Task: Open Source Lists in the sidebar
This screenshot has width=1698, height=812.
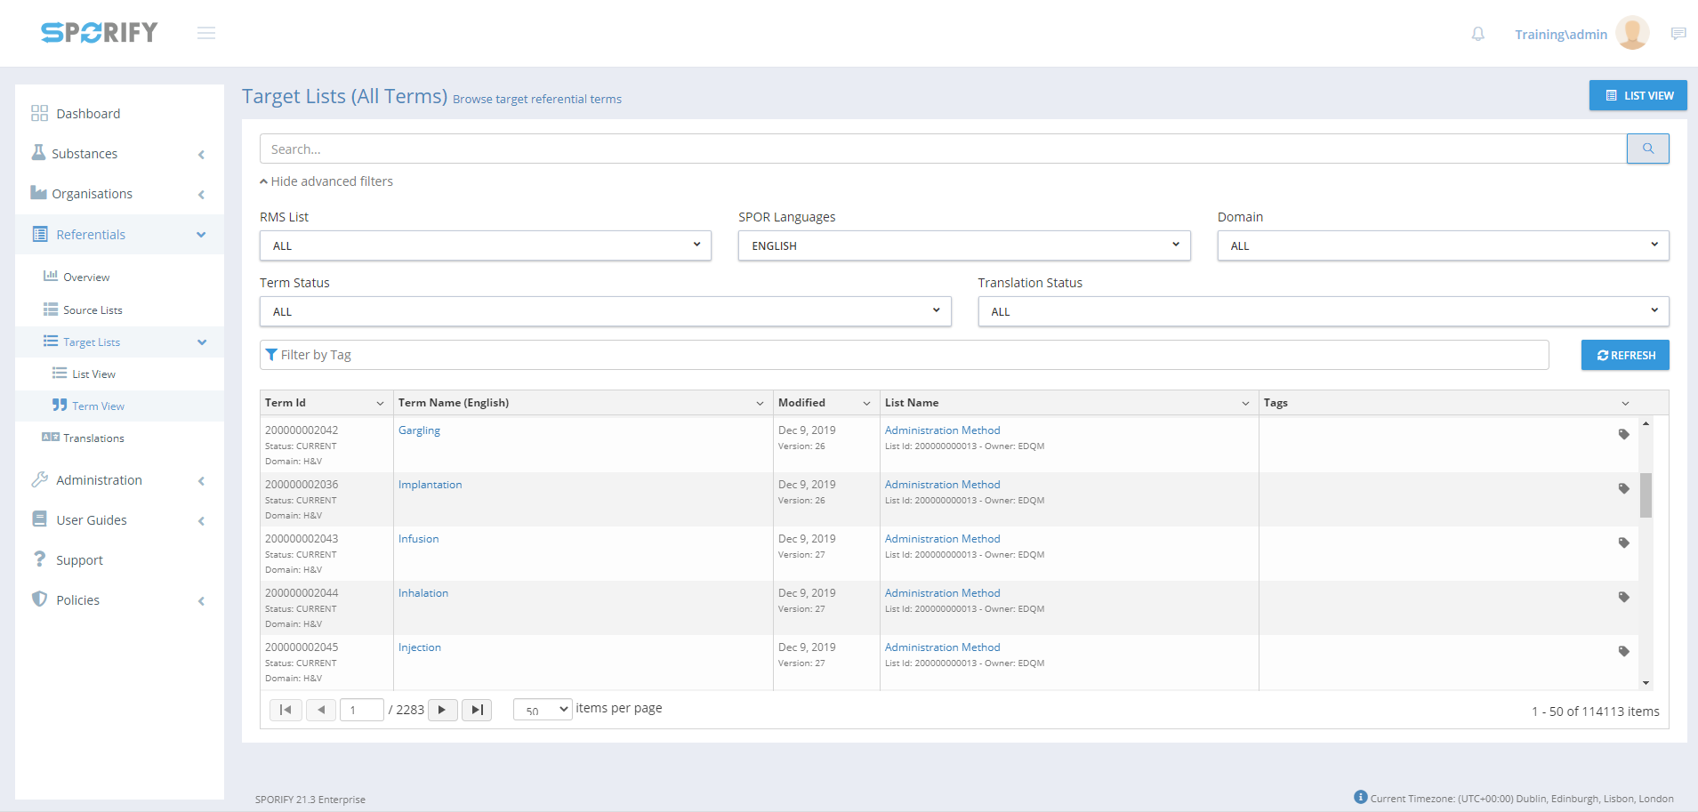Action: click(x=93, y=310)
